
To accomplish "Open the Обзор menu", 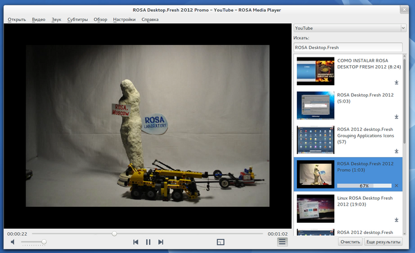I will click(100, 20).
